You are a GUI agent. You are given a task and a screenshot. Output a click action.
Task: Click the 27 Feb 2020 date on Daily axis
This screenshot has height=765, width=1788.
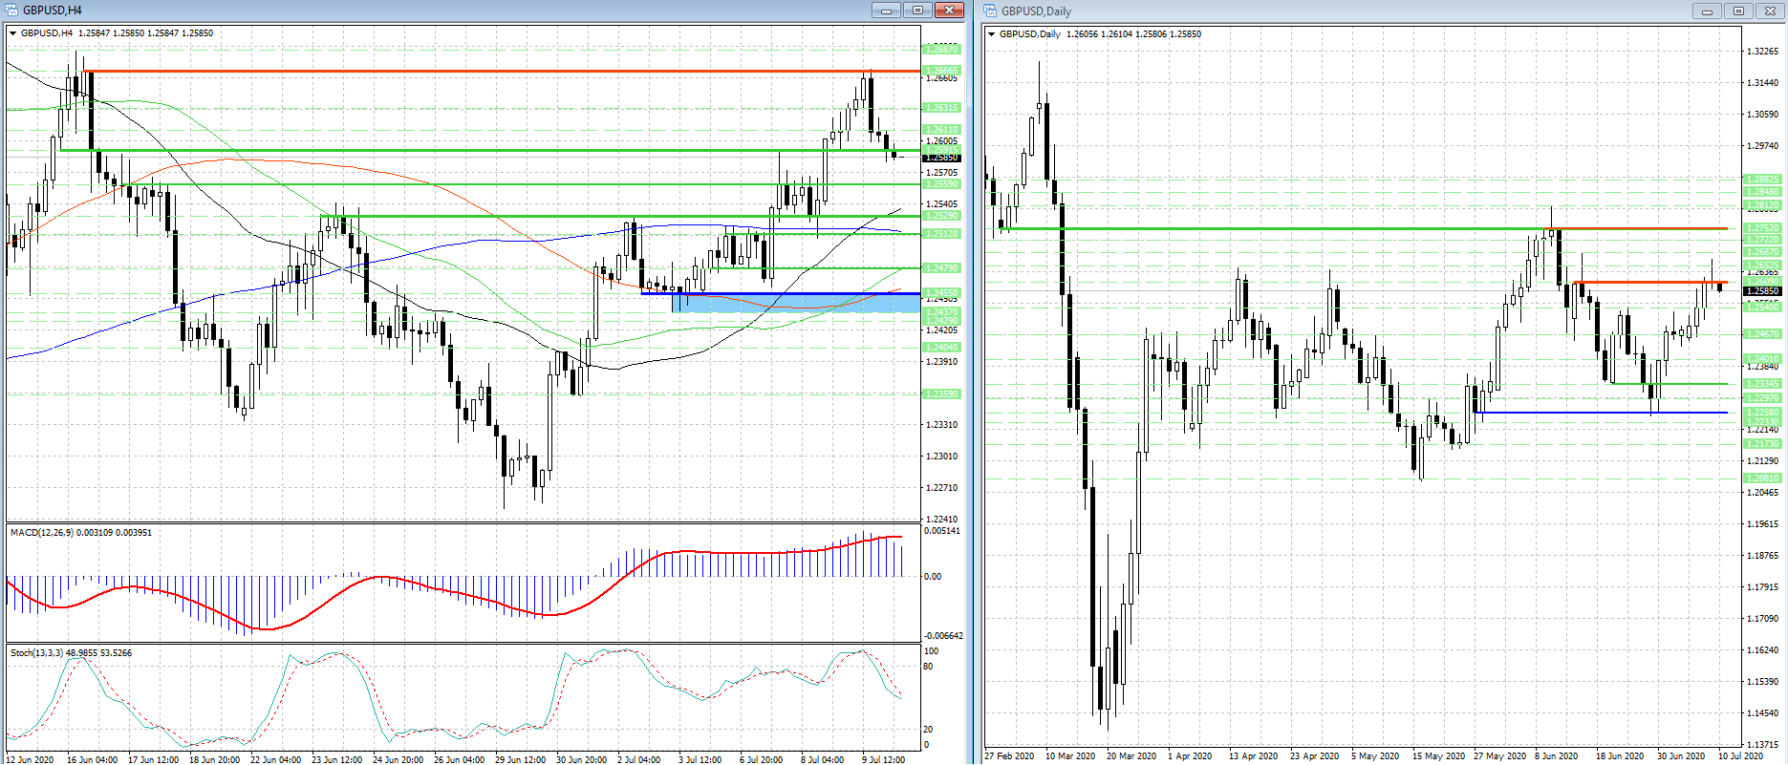[x=1009, y=755]
